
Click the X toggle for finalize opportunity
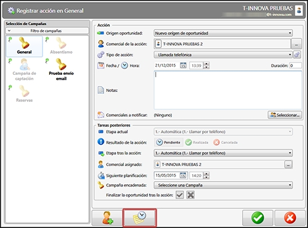(190, 195)
